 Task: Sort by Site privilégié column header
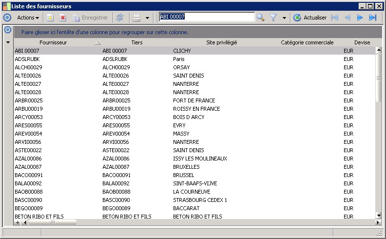222,42
